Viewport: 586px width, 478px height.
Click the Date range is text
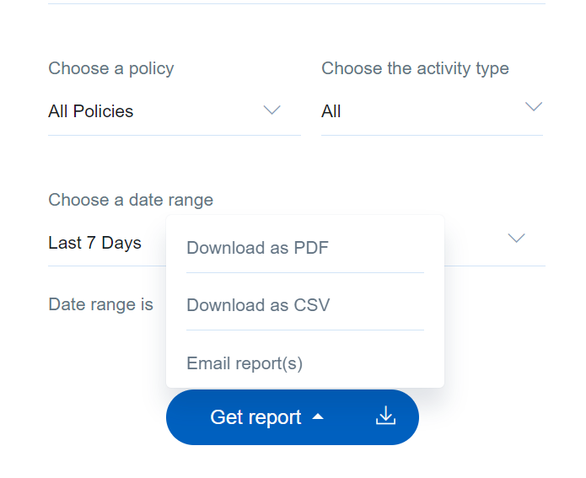point(100,304)
